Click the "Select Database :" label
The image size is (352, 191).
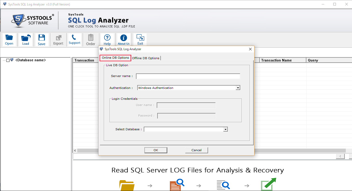[x=129, y=129]
